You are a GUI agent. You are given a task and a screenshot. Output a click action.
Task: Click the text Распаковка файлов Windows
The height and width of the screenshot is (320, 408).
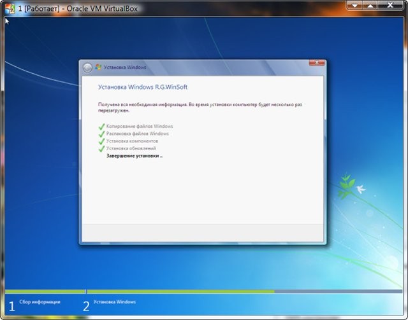click(138, 134)
